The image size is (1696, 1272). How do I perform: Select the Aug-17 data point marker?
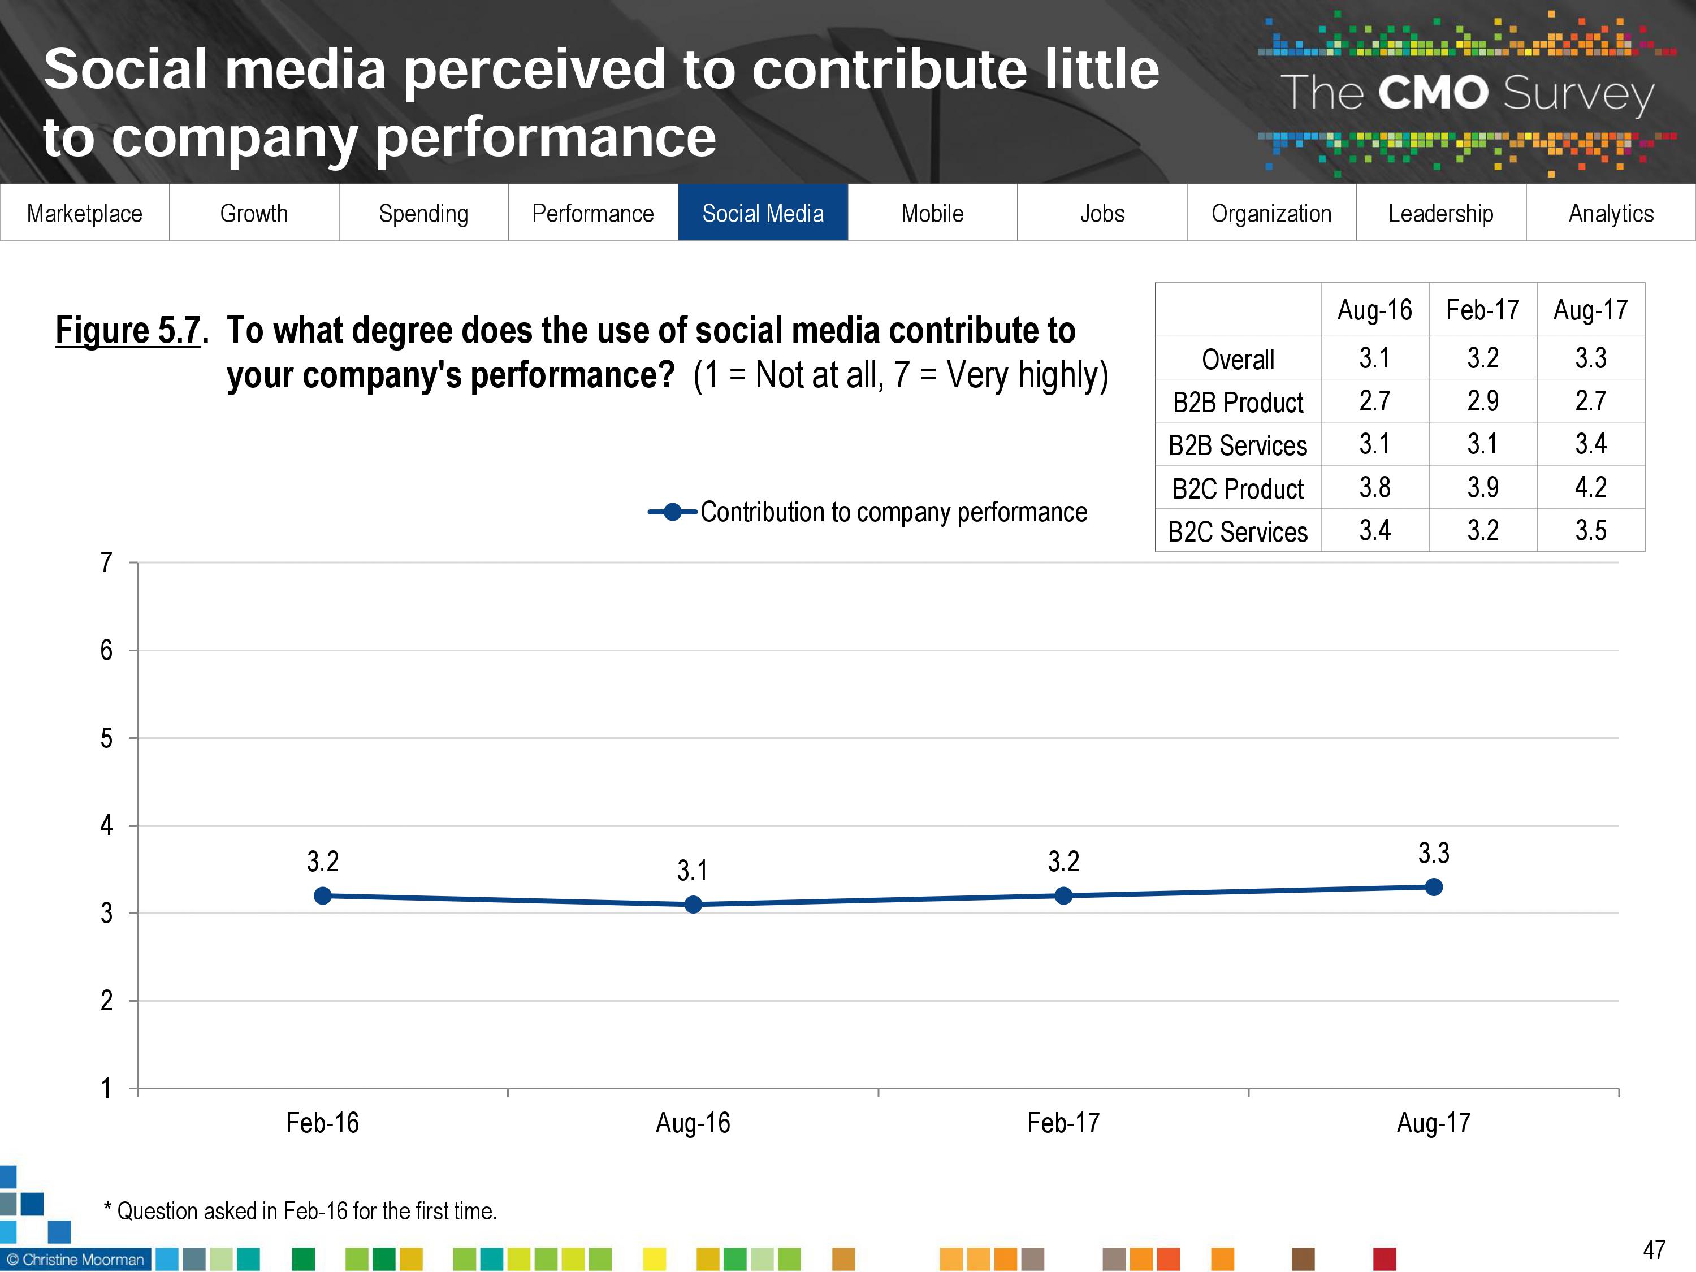[x=1434, y=887]
